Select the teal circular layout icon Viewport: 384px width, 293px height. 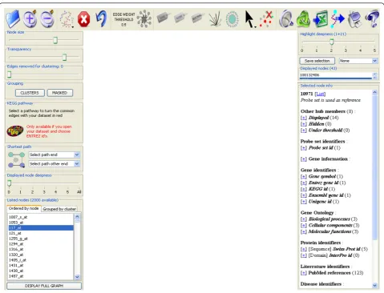[232, 18]
